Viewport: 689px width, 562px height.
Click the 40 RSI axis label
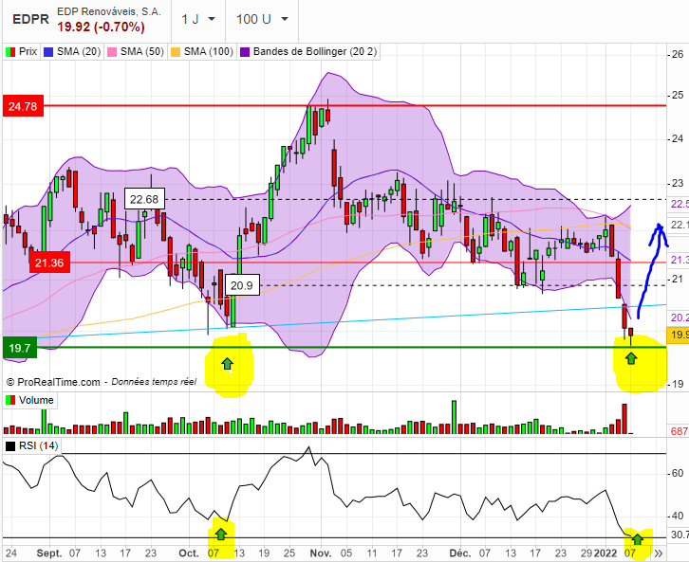(x=678, y=516)
